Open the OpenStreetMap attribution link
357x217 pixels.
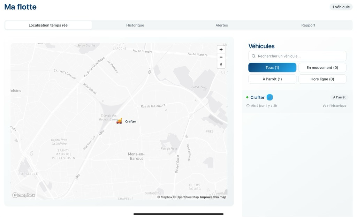186,197
